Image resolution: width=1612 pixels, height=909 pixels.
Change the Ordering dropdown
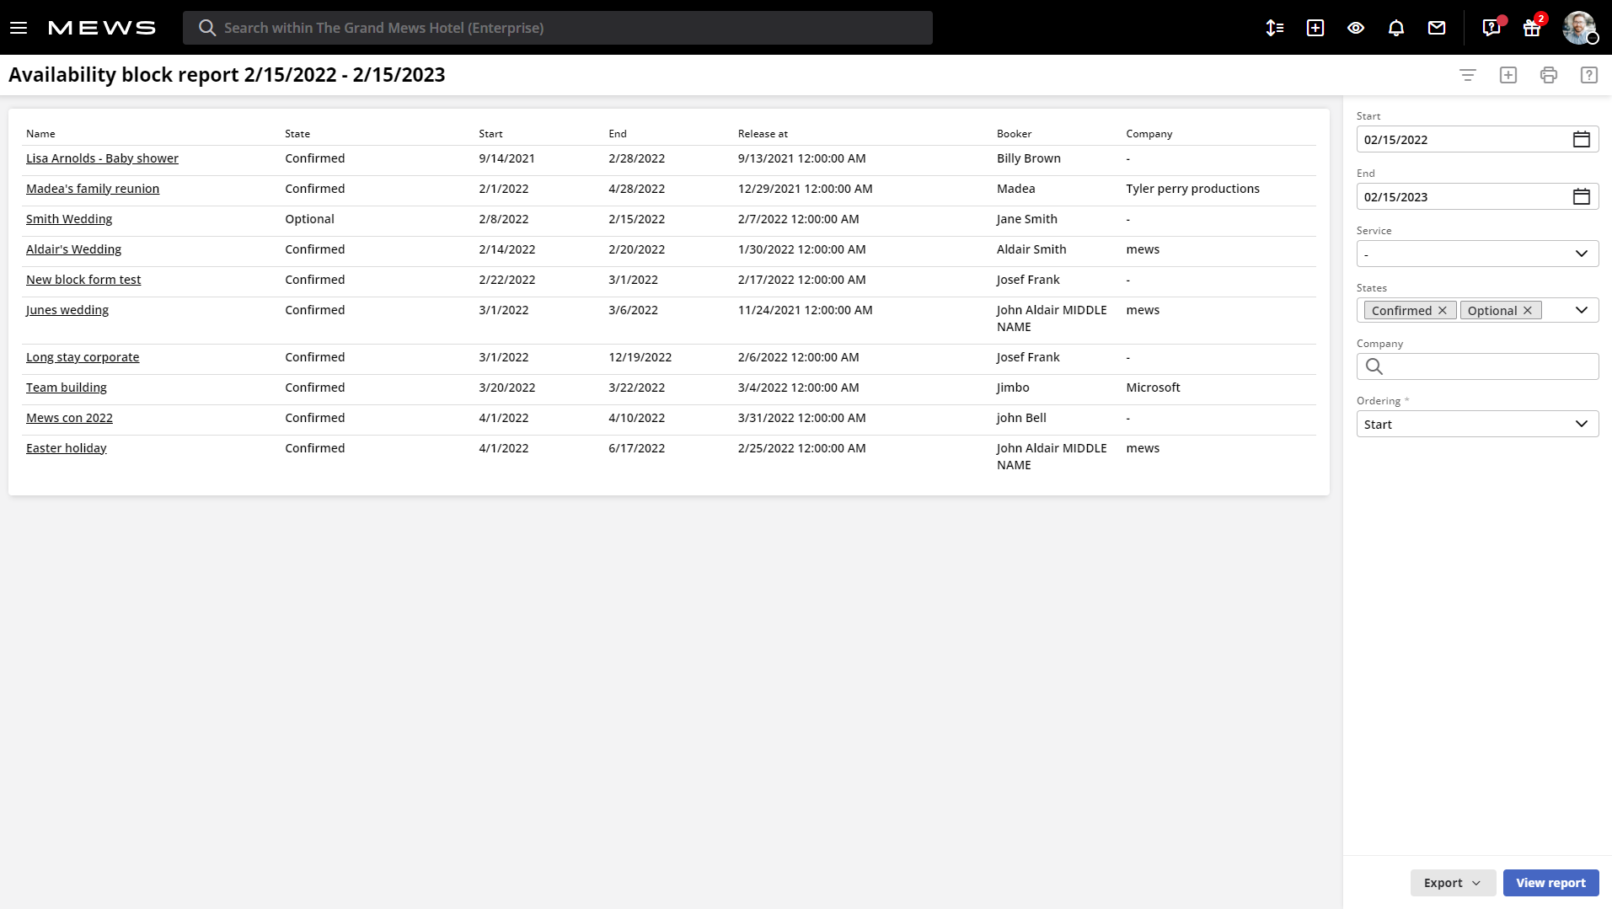click(x=1475, y=424)
